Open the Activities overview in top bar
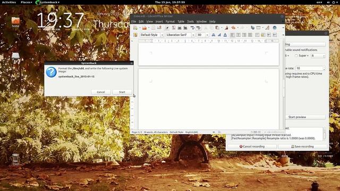 (9, 2)
